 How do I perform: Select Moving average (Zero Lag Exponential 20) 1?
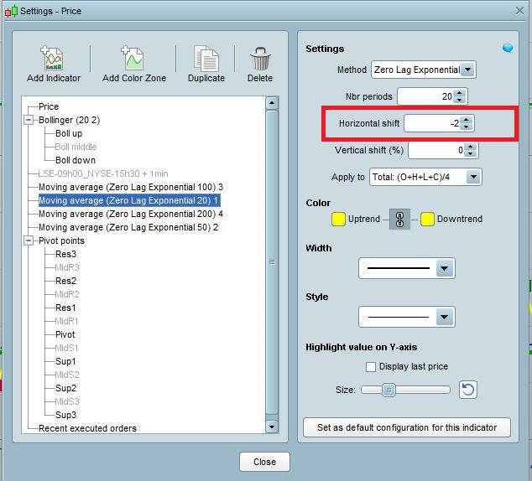[x=128, y=200]
